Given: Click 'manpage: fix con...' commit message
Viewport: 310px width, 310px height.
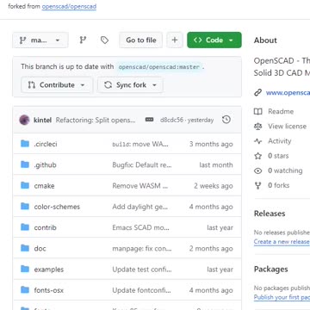Looking at the screenshot, I should pos(142,249).
